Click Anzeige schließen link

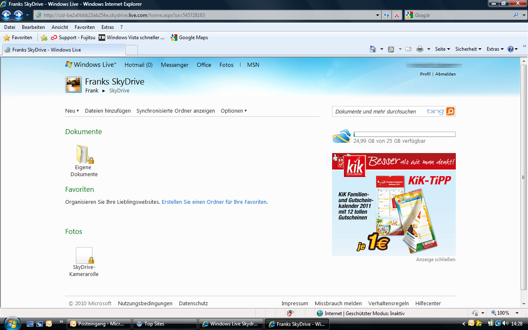pos(436,259)
